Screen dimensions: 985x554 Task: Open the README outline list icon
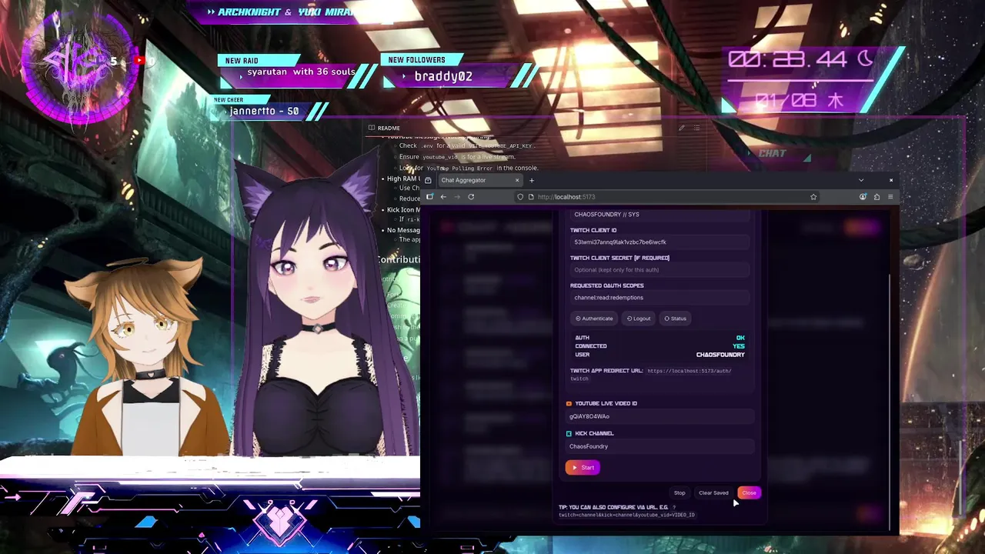click(696, 128)
